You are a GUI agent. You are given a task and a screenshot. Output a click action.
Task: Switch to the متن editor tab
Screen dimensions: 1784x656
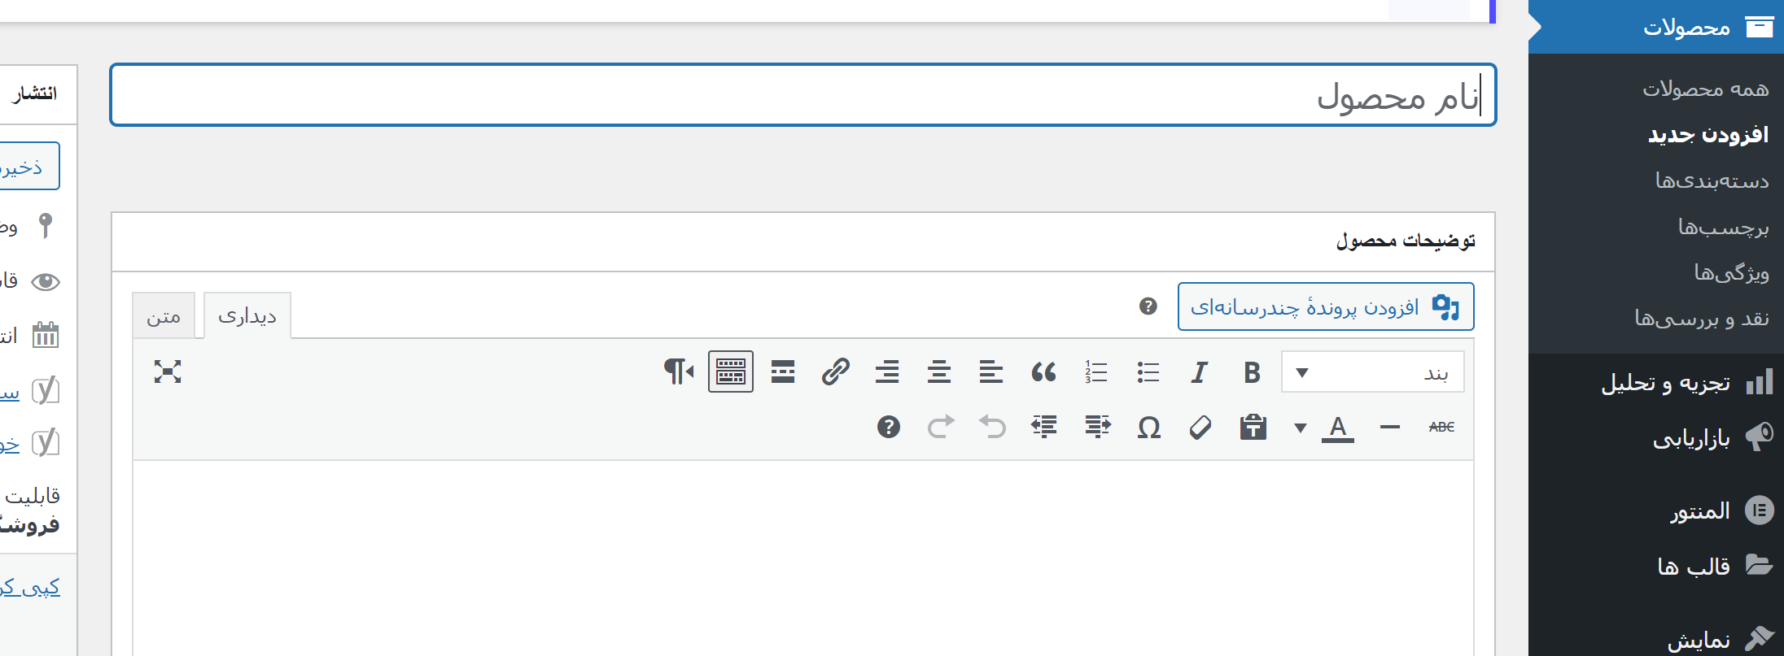(164, 316)
